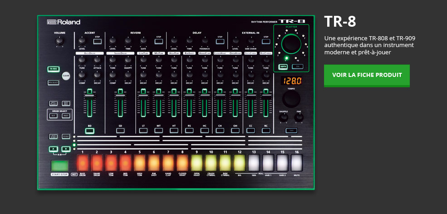This screenshot has height=214, width=447.
Task: Click the PTN SELECT button
Action: pos(53,83)
